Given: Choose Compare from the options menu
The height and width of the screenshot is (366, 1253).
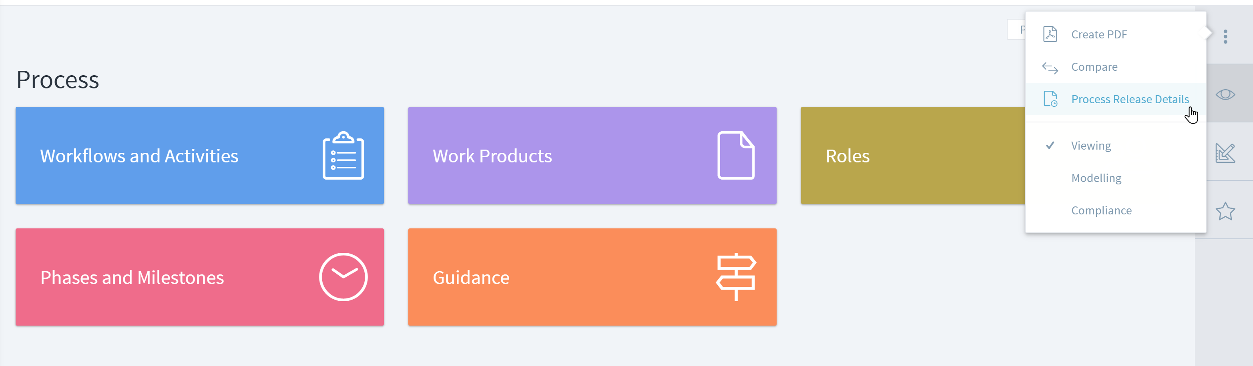Looking at the screenshot, I should coord(1094,67).
